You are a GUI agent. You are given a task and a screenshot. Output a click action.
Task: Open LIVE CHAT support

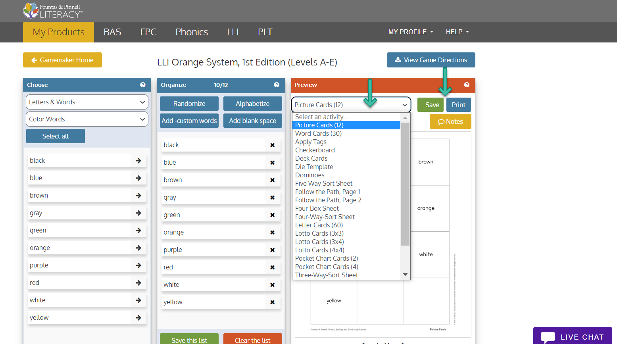pos(573,337)
